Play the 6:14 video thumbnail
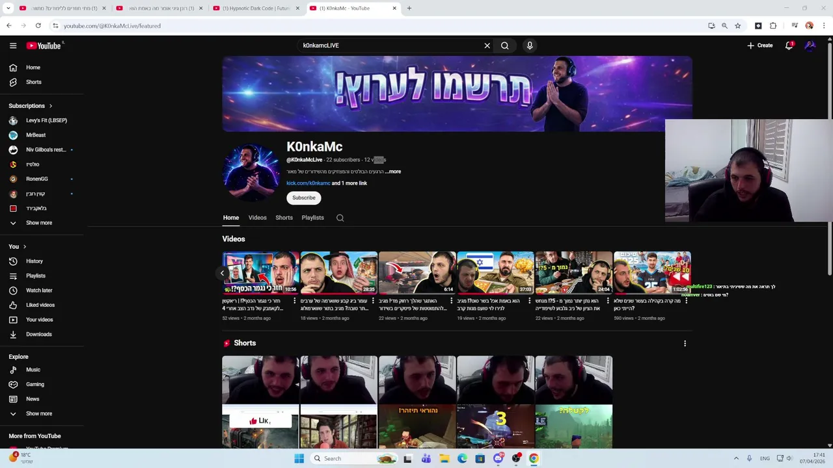Screen dimensions: 833x468 (x=417, y=272)
